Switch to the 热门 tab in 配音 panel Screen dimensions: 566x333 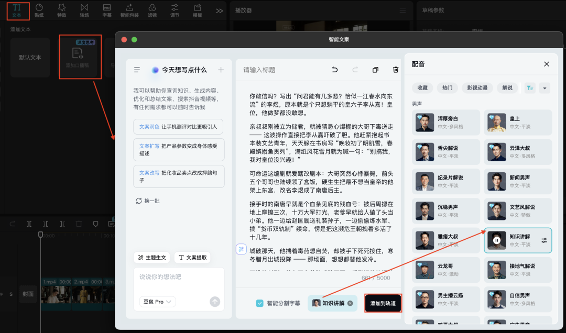[x=447, y=88]
